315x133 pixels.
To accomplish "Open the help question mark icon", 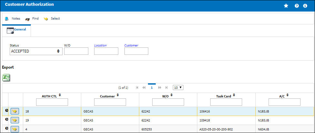I will pos(297,6).
